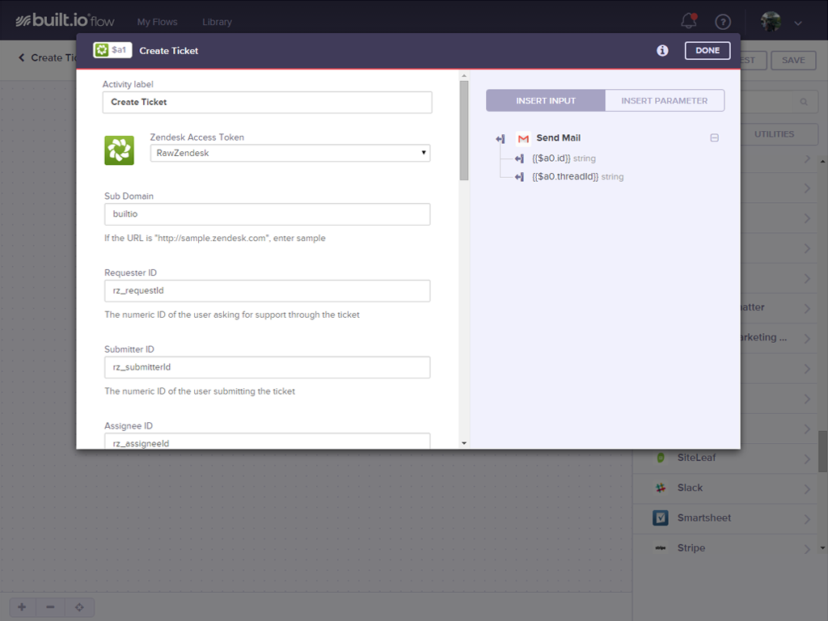
Task: Click the Requester ID input field
Action: click(267, 290)
